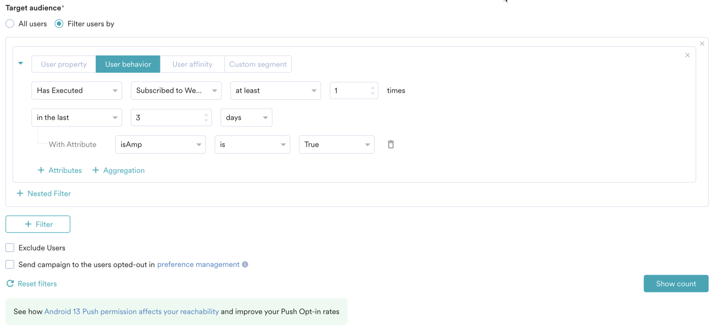Image resolution: width=712 pixels, height=329 pixels.
Task: Select the All users radio button
Action: (10, 24)
